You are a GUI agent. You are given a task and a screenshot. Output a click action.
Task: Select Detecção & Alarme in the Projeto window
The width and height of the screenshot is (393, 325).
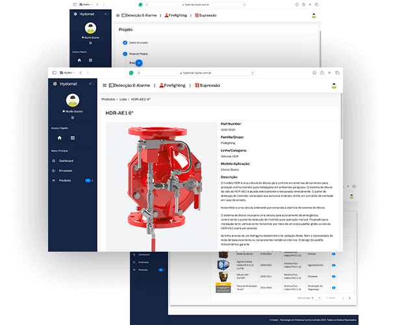139,16
